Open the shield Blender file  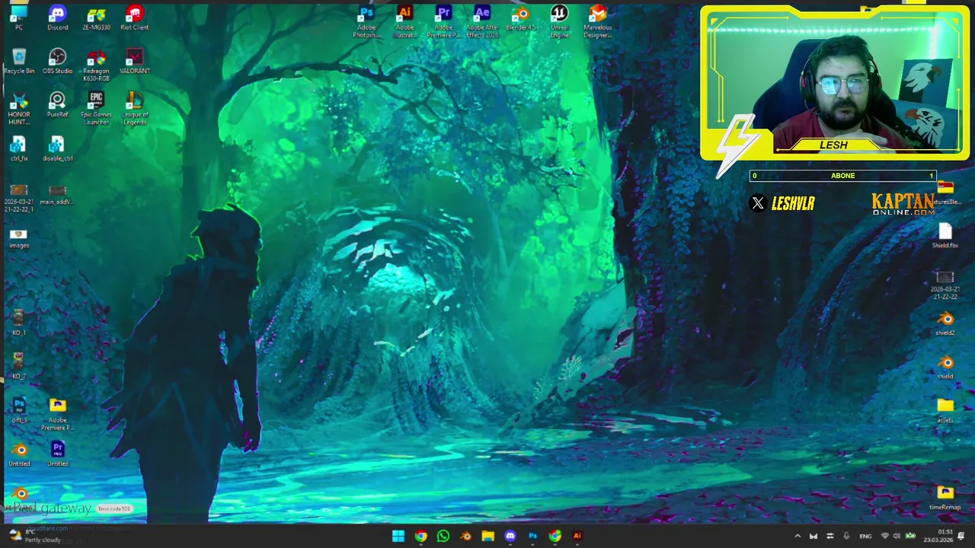945,366
